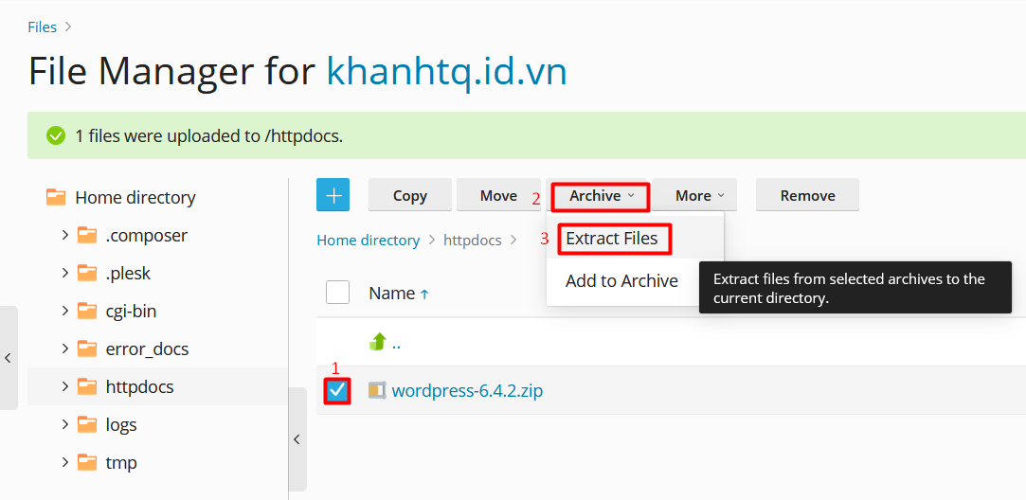Screen dimensions: 1026x500
Task: Select Add to Archive menu option
Action: 621,281
